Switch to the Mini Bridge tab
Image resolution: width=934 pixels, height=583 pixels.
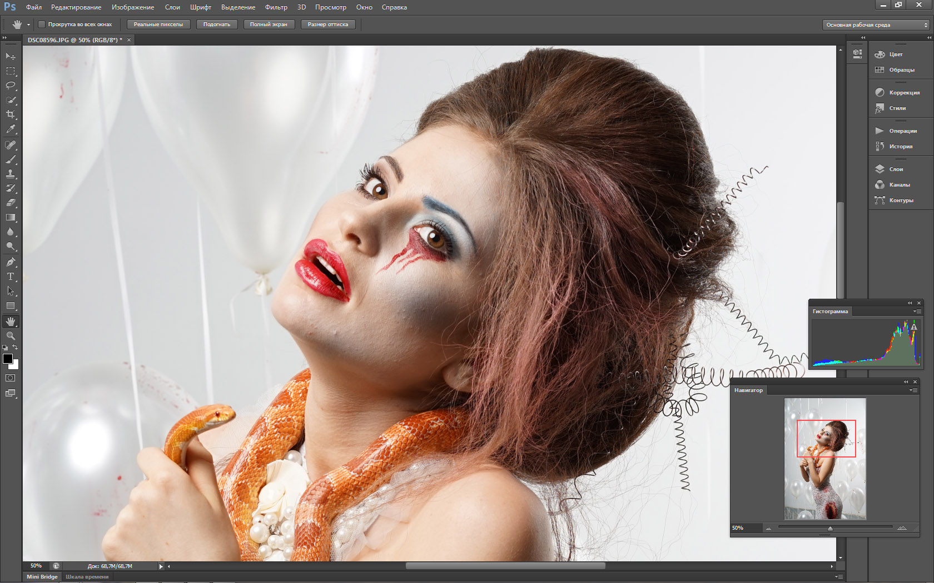[42, 577]
